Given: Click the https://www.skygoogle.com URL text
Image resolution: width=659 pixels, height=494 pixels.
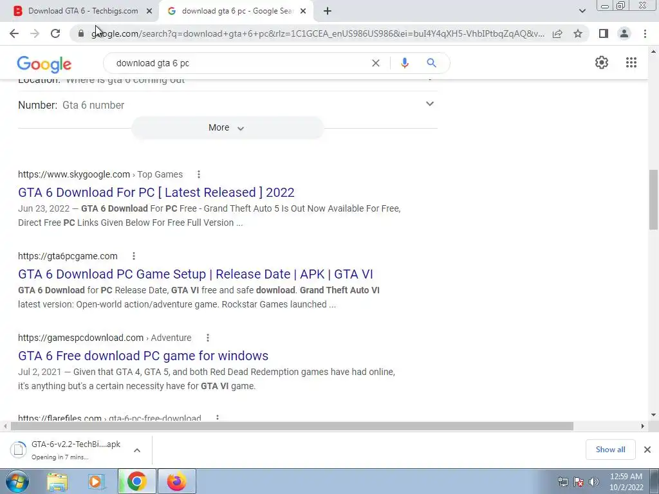Looking at the screenshot, I should [74, 174].
